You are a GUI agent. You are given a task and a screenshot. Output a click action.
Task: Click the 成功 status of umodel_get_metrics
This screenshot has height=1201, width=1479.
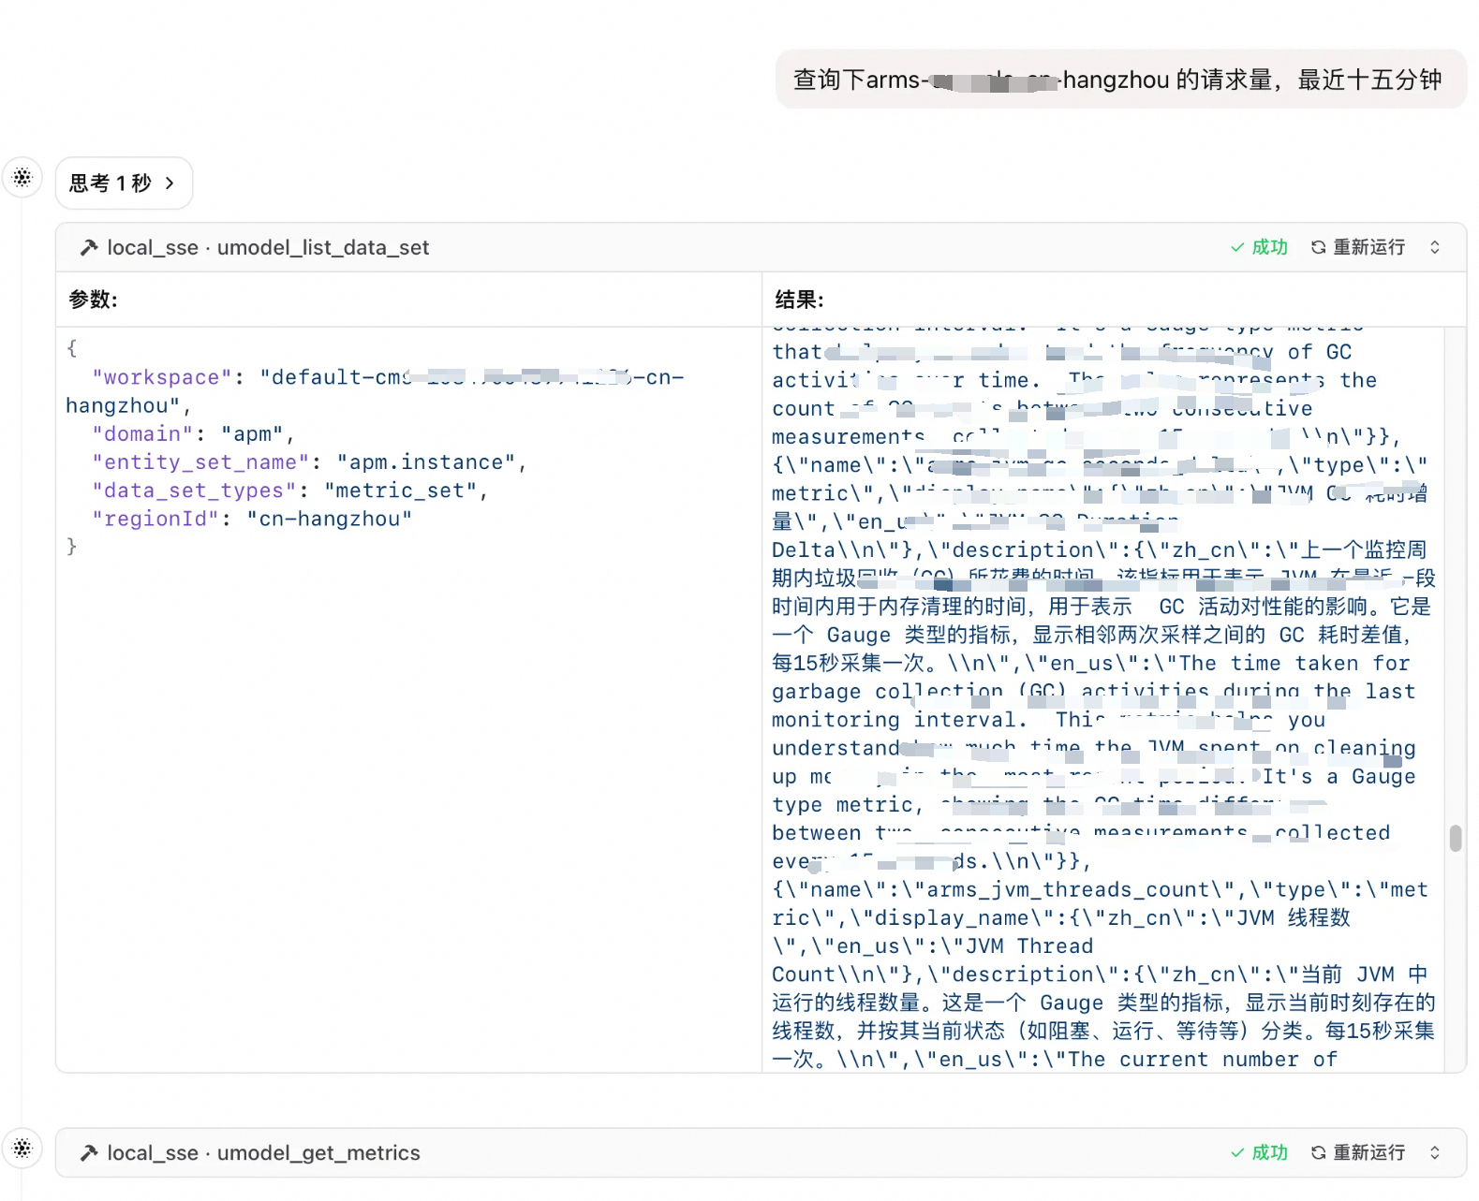pos(1260,1152)
